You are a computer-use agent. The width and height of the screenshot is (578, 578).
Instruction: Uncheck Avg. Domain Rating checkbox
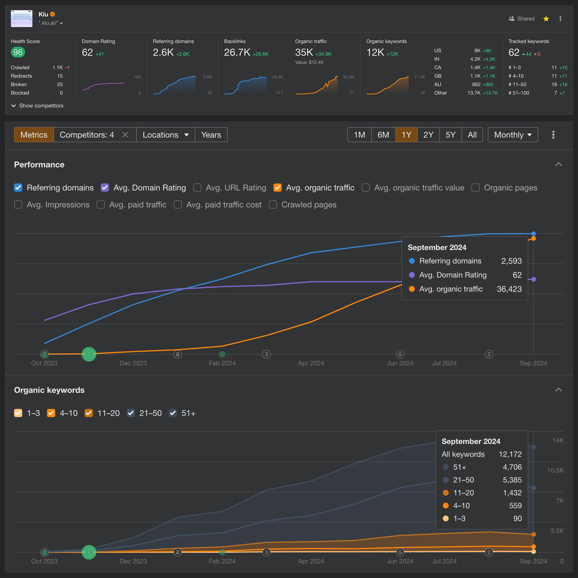[105, 188]
